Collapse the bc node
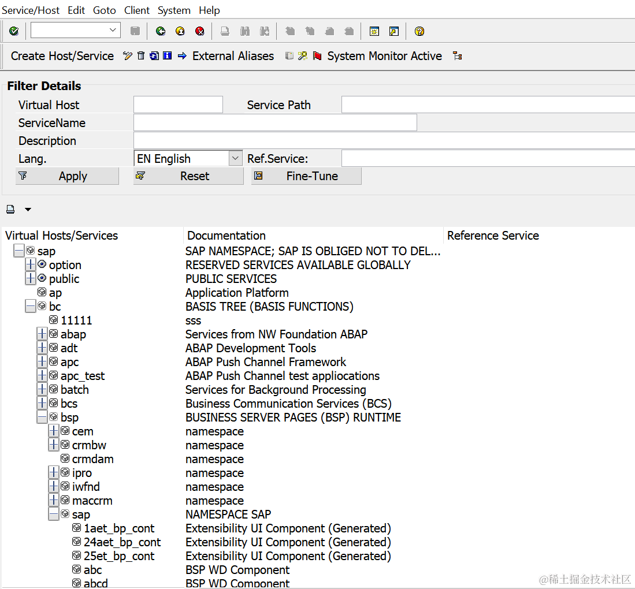The image size is (635, 589). [x=31, y=306]
